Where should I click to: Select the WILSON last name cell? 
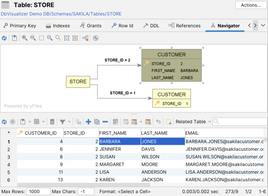point(163,157)
